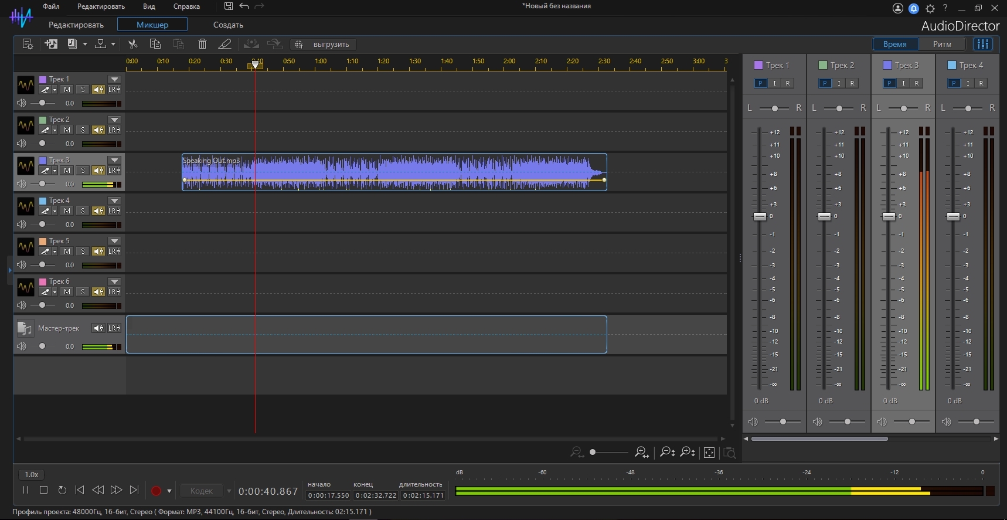Zoom in vertically on waveform
Viewport: 1007px width, 520px height.
tap(688, 452)
